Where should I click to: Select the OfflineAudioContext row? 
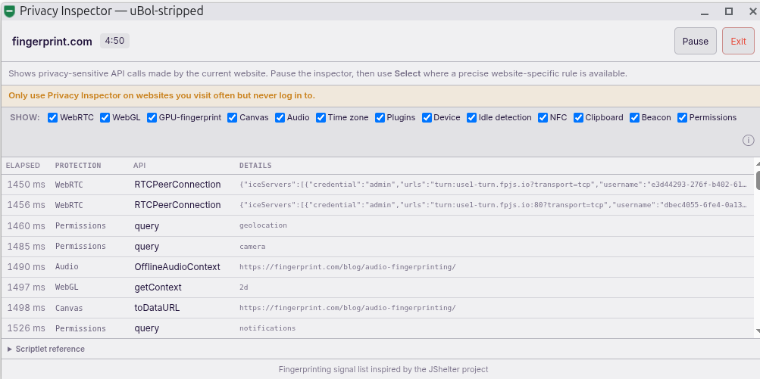click(377, 267)
